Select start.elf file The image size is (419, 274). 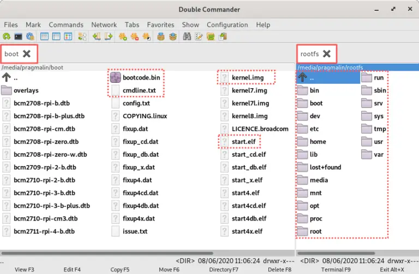coord(244,142)
